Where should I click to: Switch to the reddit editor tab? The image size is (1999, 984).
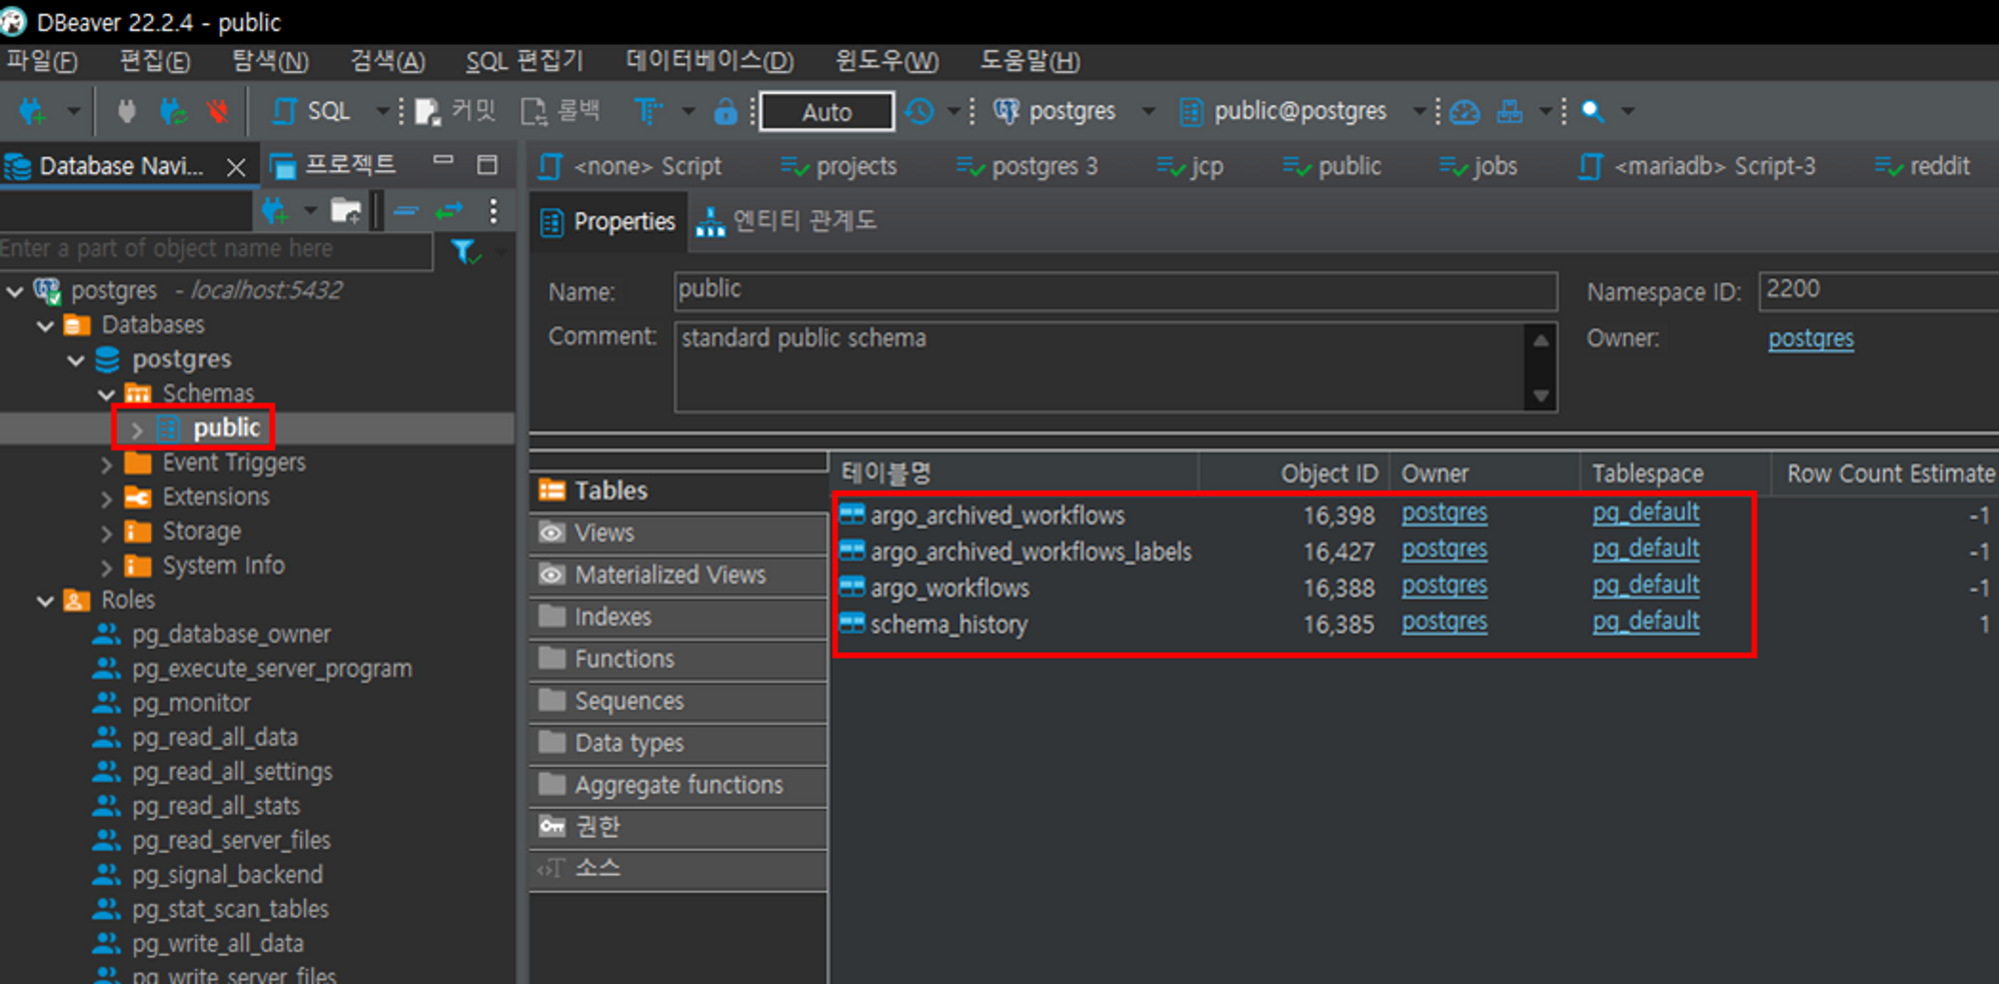coord(1923,166)
